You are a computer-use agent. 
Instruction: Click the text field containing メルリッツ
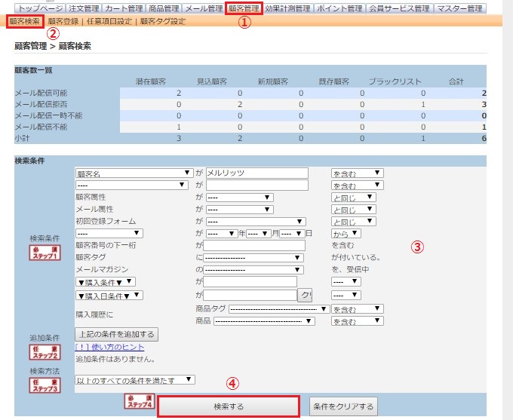pyautogui.click(x=256, y=173)
